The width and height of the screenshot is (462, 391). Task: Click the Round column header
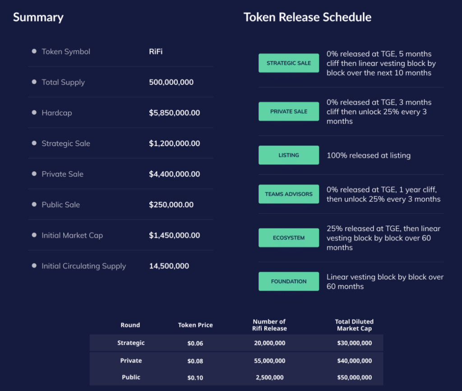(x=130, y=325)
